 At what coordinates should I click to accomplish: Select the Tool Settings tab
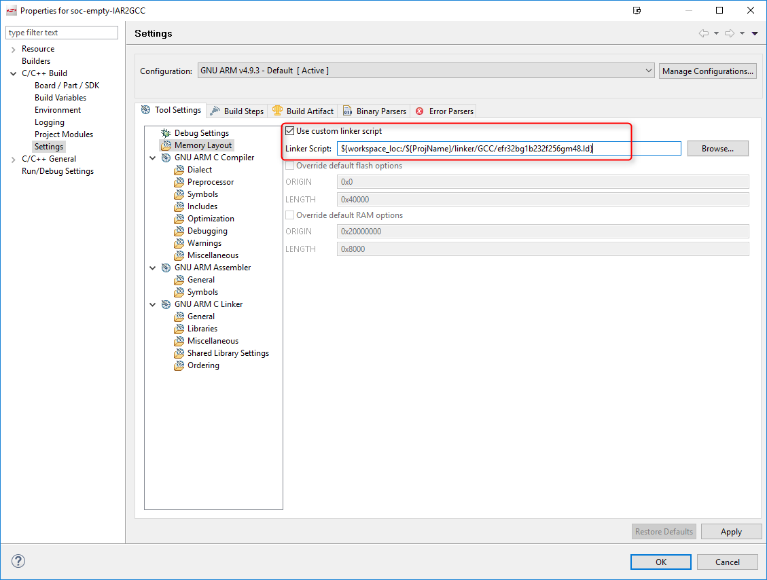click(x=171, y=110)
